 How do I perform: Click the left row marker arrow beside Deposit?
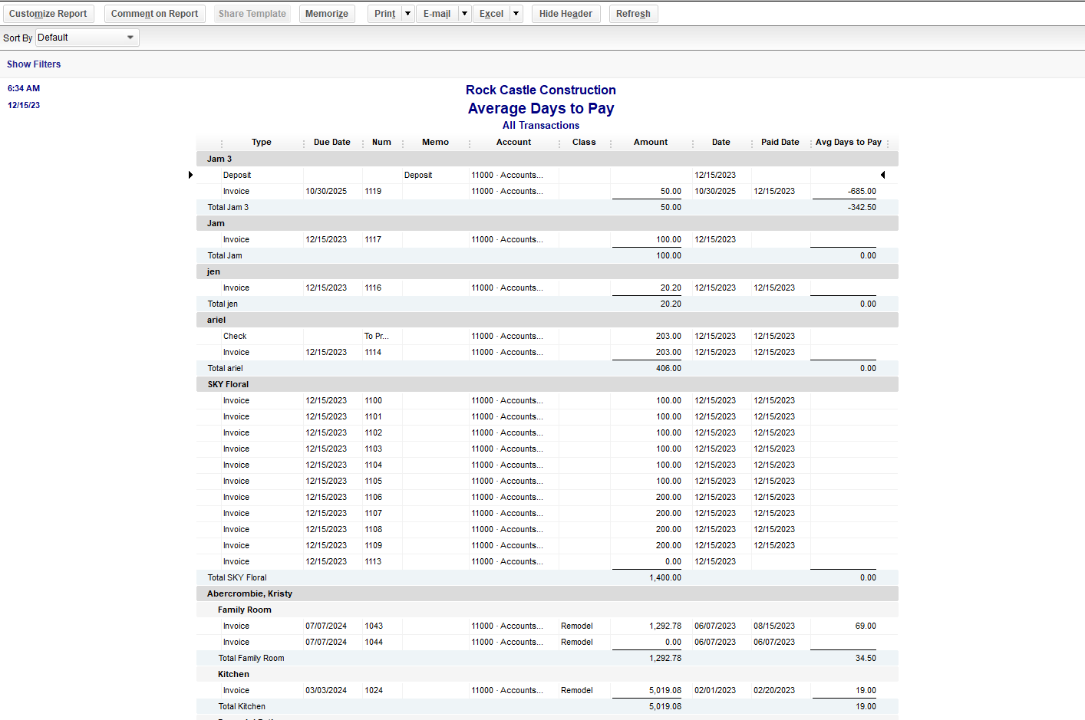coord(190,176)
